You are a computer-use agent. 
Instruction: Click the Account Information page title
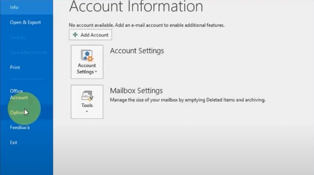136,6
